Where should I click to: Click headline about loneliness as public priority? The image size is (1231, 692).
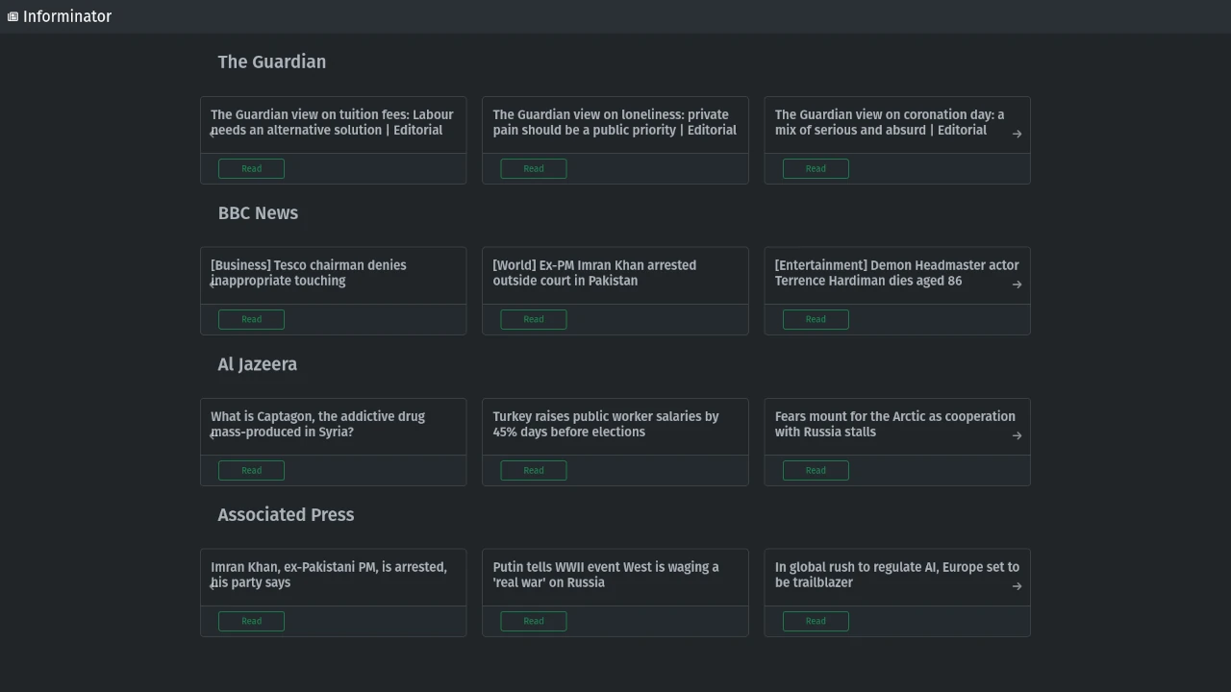coord(615,122)
